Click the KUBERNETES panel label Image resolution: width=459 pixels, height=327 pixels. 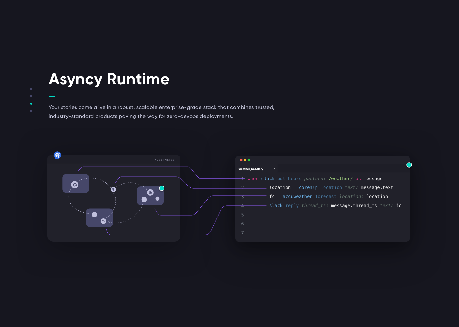[164, 160]
